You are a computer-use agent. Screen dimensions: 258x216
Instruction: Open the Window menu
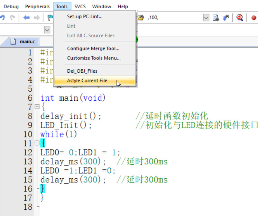[102, 7]
